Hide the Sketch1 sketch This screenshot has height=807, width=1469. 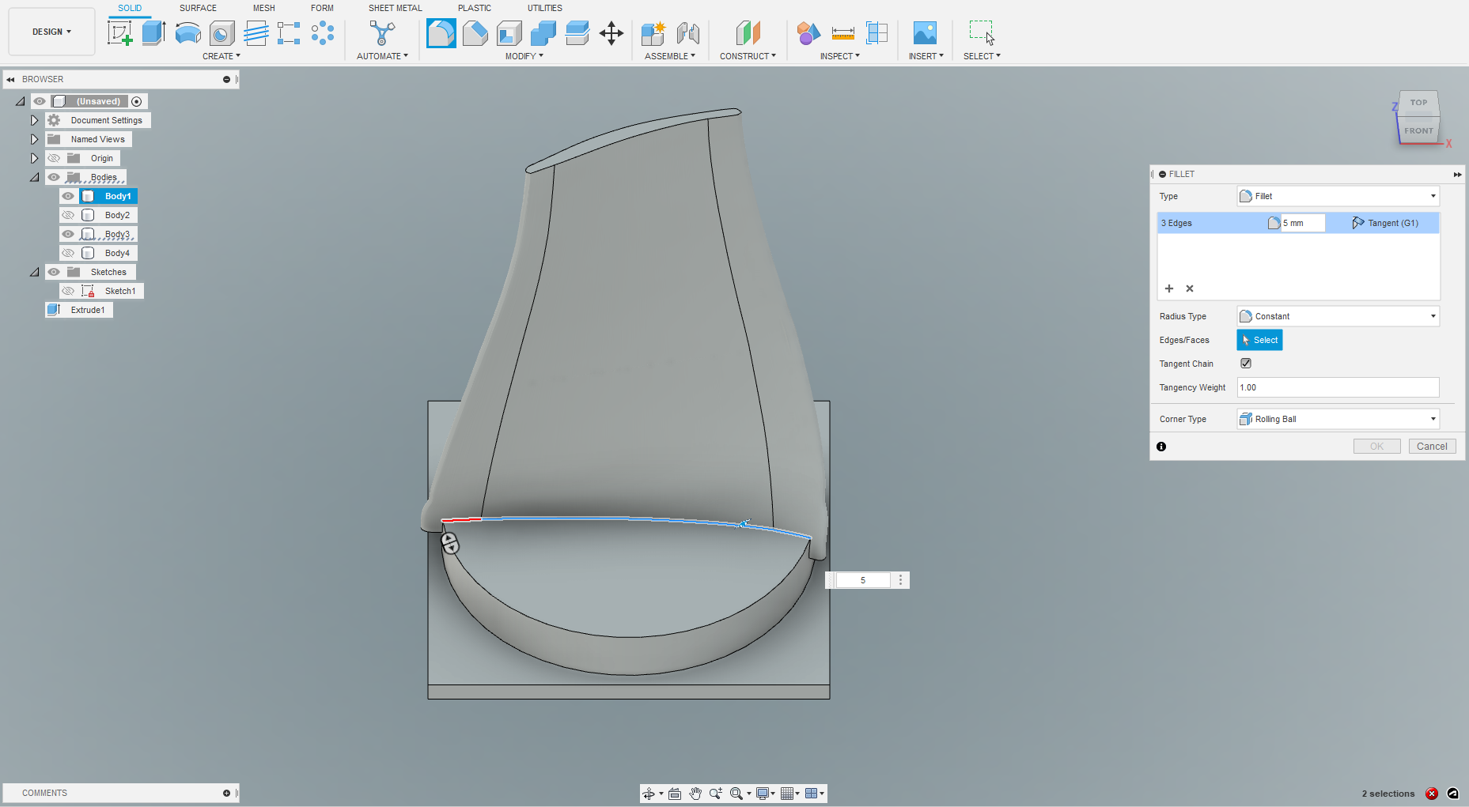point(68,290)
